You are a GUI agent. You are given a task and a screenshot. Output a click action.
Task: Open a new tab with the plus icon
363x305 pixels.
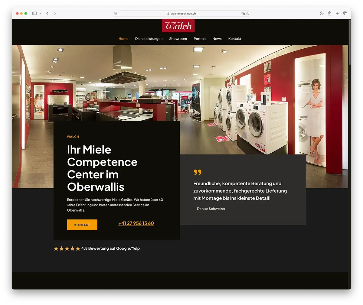tap(337, 13)
